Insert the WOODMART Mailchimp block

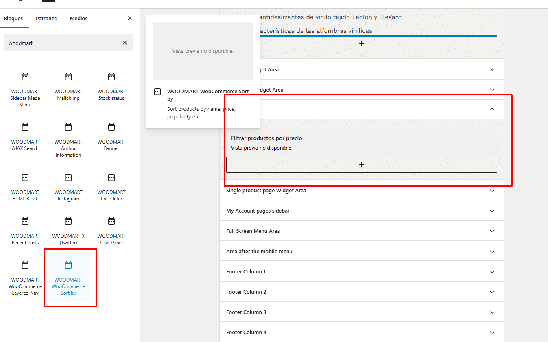pos(68,86)
